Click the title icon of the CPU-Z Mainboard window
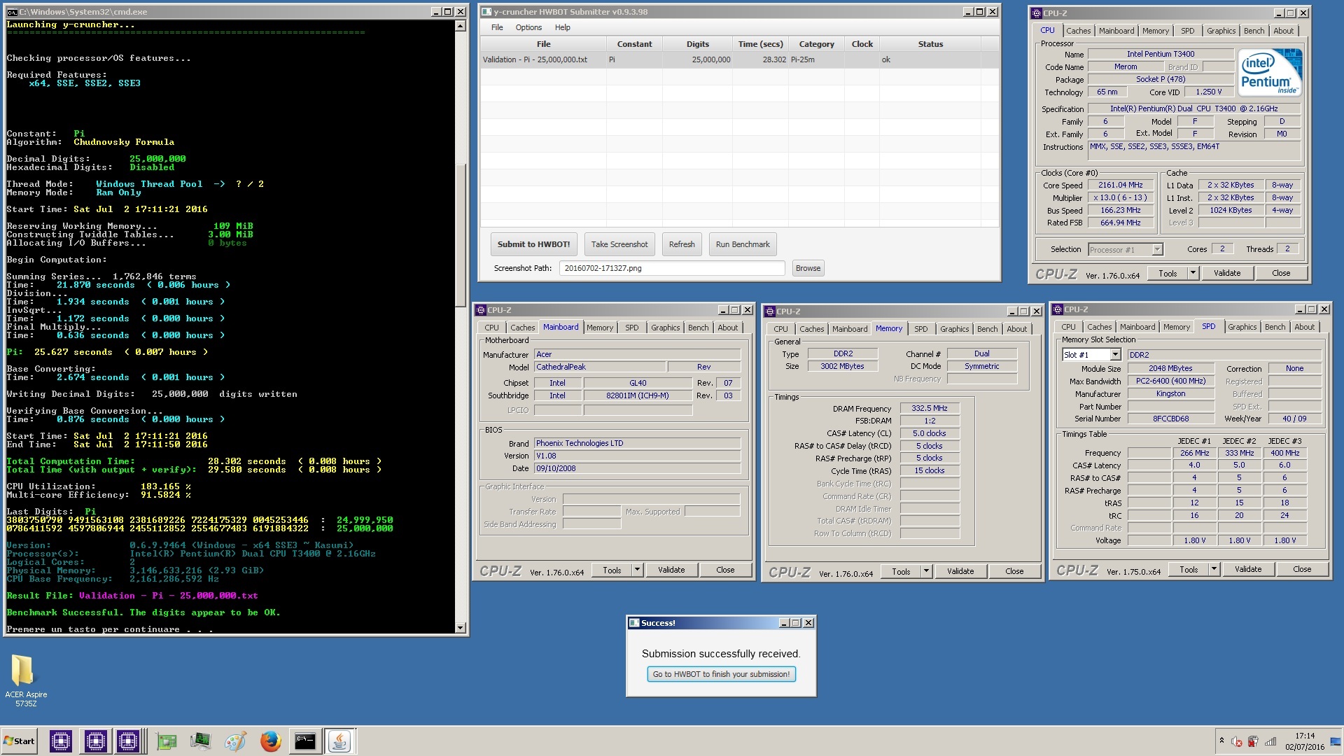 480,310
